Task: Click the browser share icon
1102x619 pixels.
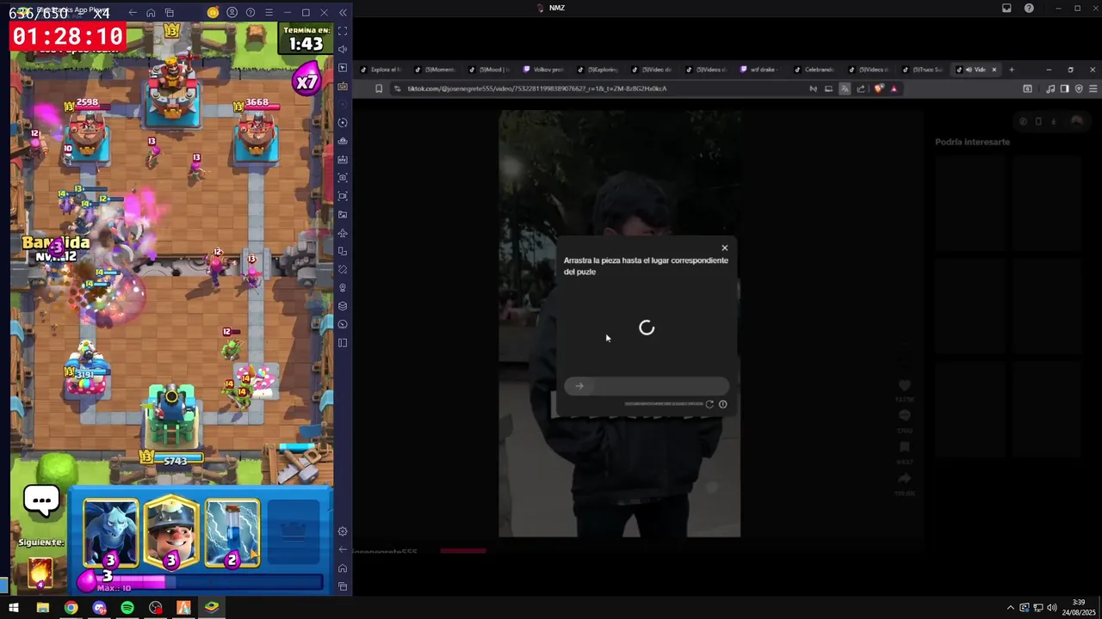Action: point(860,89)
